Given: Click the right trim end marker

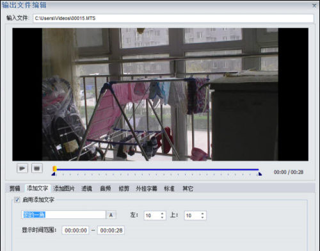Looking at the screenshot, I should pos(260,174).
